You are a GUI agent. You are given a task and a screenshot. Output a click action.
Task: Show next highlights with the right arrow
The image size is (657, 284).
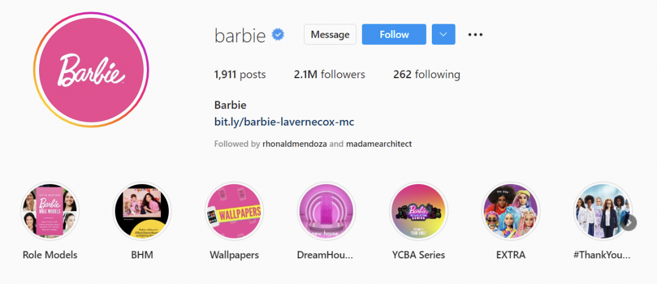[x=629, y=223]
